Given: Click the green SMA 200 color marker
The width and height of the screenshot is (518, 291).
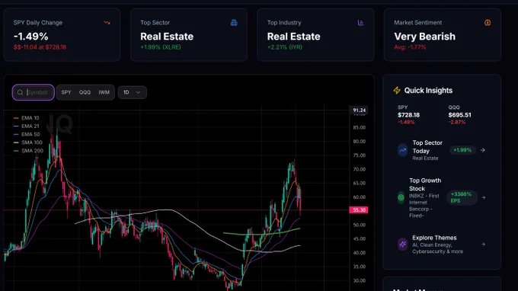Looking at the screenshot, I should [x=16, y=151].
